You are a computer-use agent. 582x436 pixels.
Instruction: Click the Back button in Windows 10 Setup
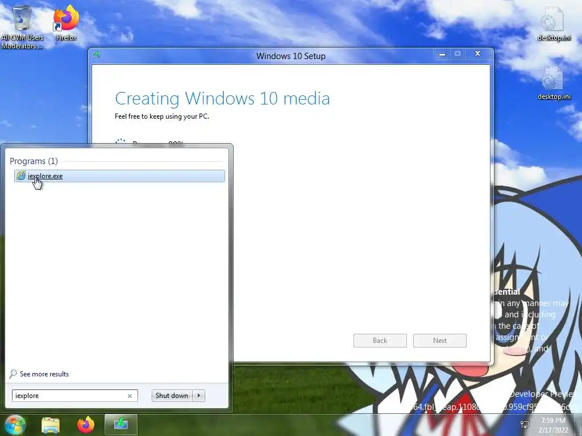click(380, 341)
